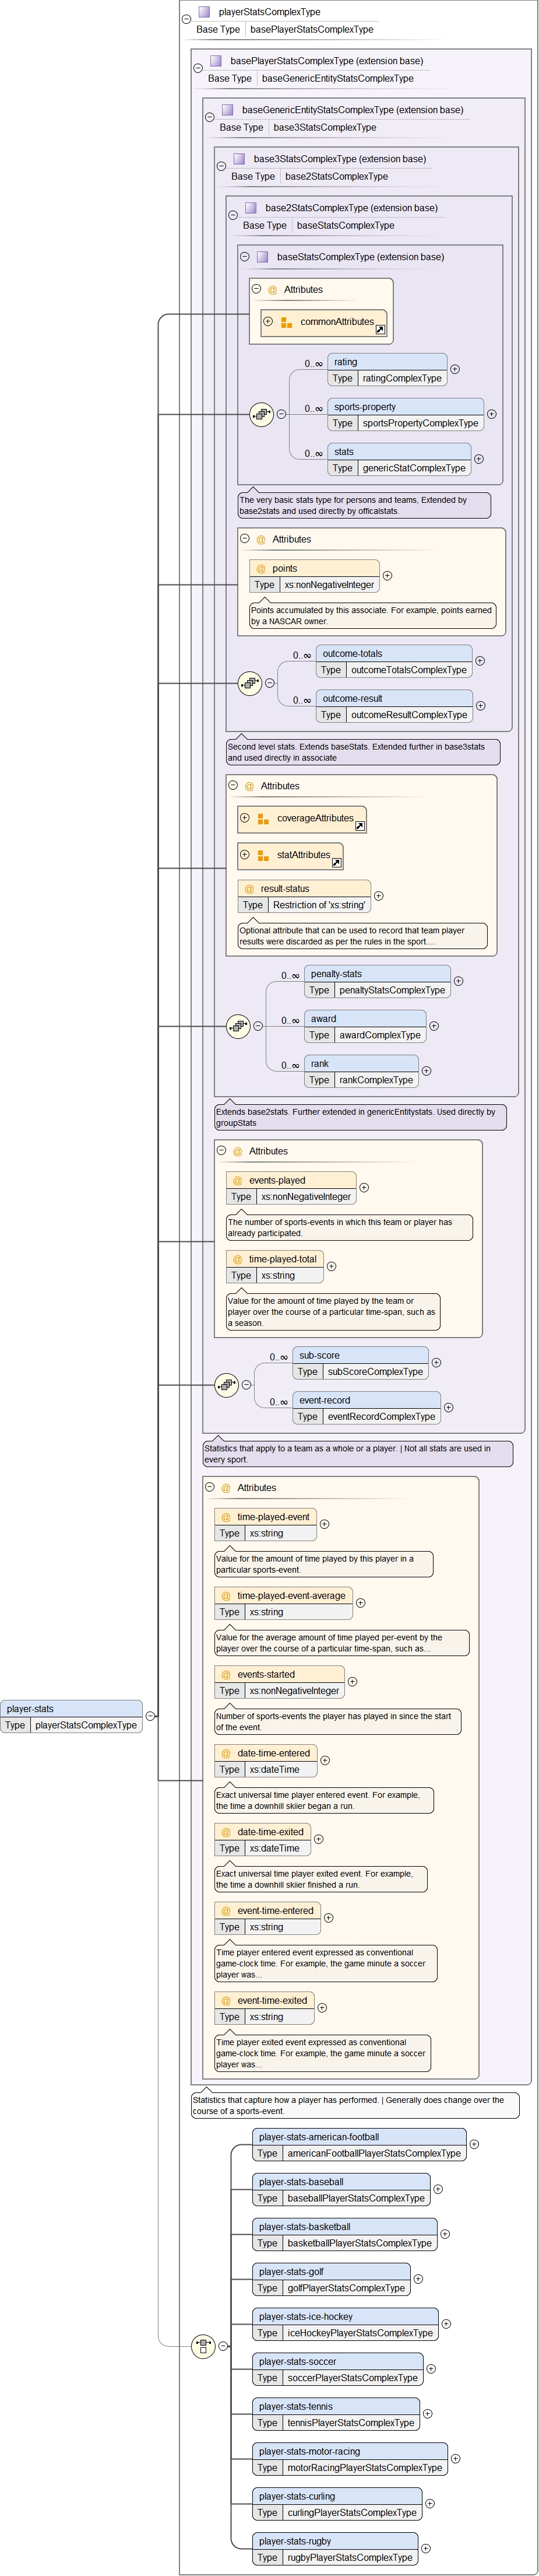Click the playerStatsComplexType purple type icon

coord(205,12)
